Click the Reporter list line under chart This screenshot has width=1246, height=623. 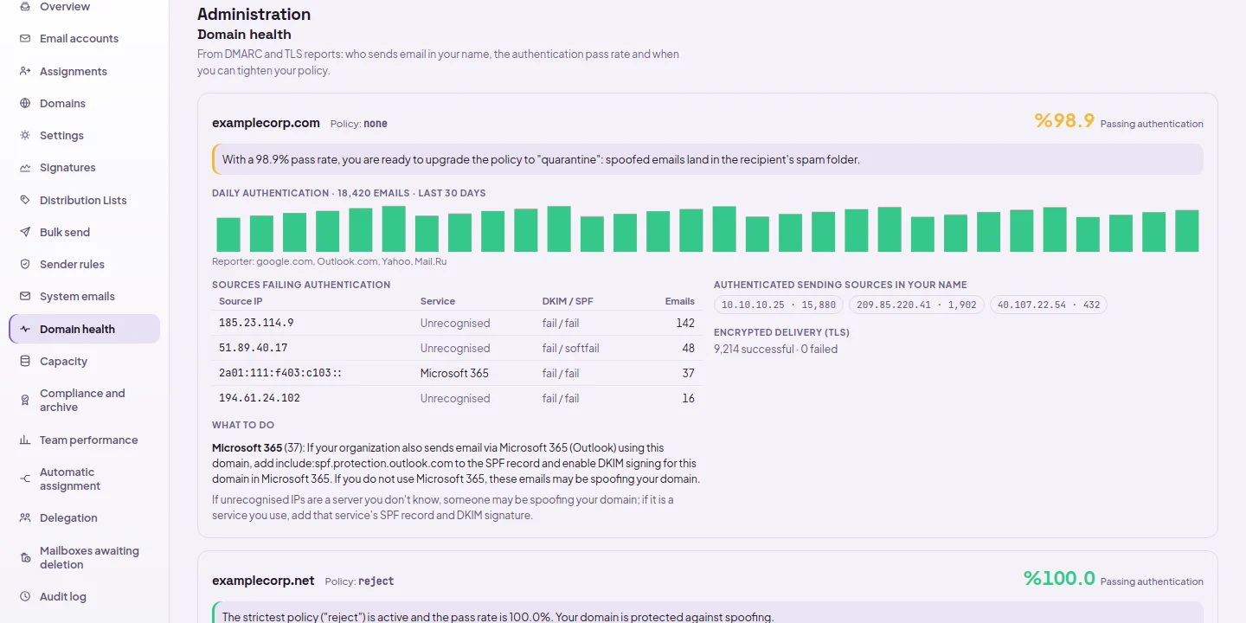coord(329,261)
